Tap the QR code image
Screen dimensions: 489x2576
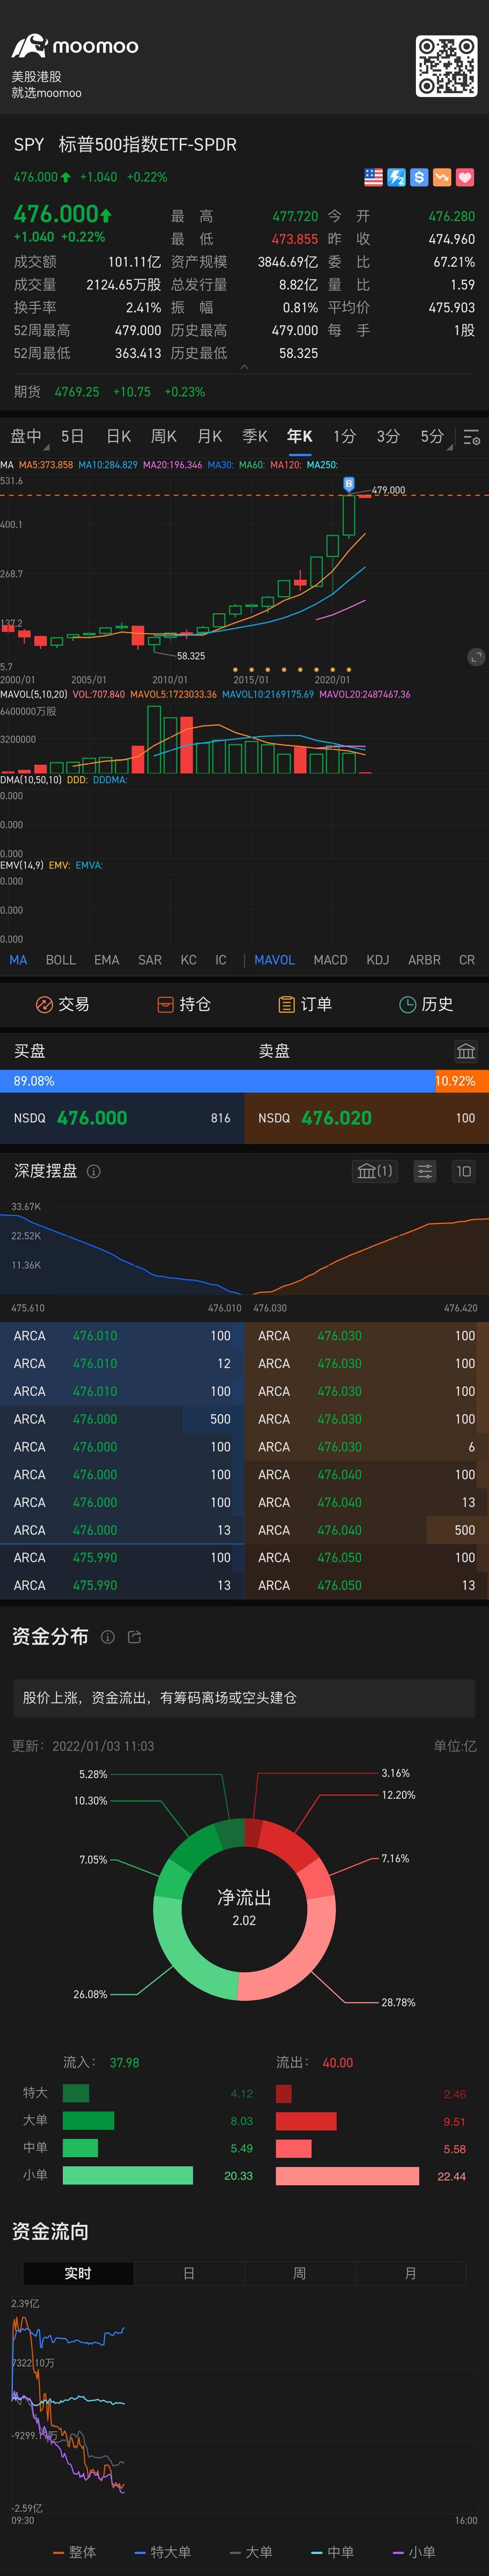[x=447, y=66]
